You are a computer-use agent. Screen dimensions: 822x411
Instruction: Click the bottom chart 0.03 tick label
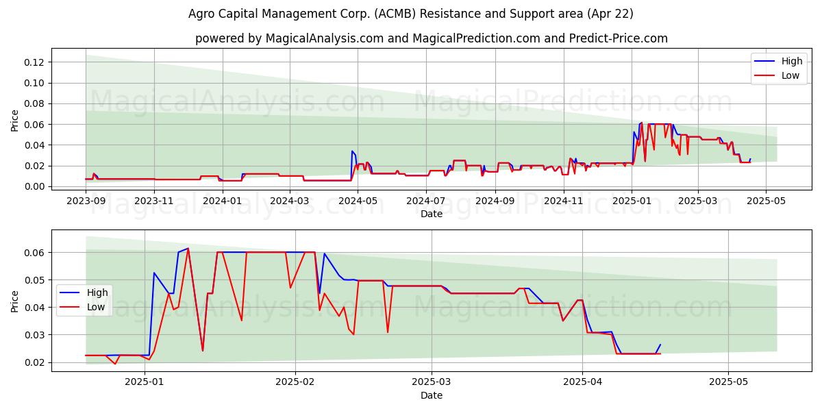click(35, 335)
